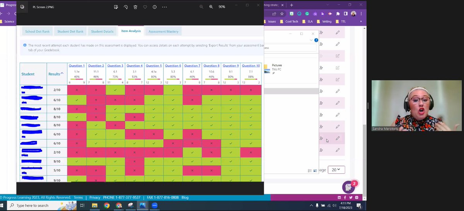Open Progress Learning Facebook footer icon
The image size is (464, 211).
click(345, 197)
